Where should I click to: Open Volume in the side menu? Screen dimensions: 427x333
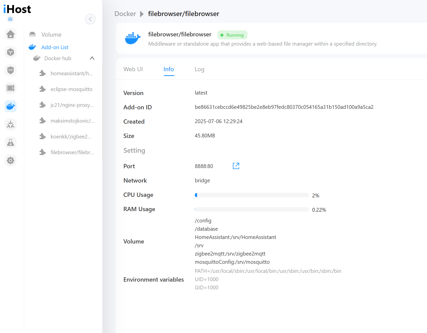pyautogui.click(x=51, y=35)
